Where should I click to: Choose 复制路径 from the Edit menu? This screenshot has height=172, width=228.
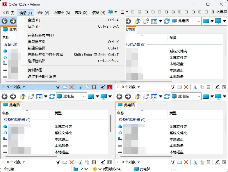pos(72,70)
